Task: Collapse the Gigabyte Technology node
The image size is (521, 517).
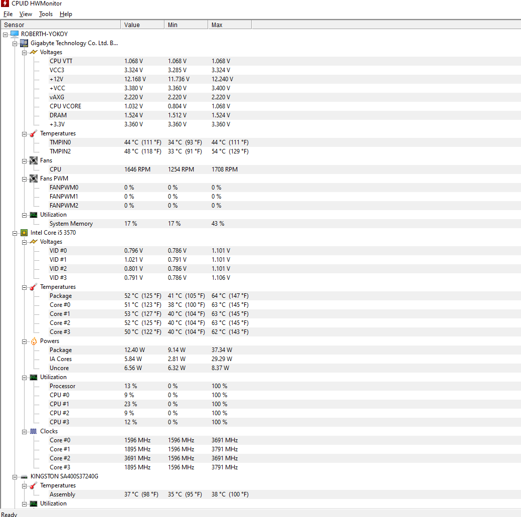Action: [15, 44]
